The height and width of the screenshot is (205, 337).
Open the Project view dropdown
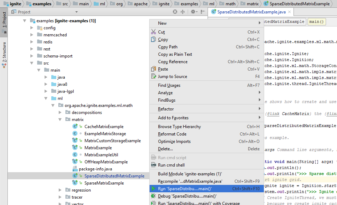pyautogui.click(x=76, y=12)
